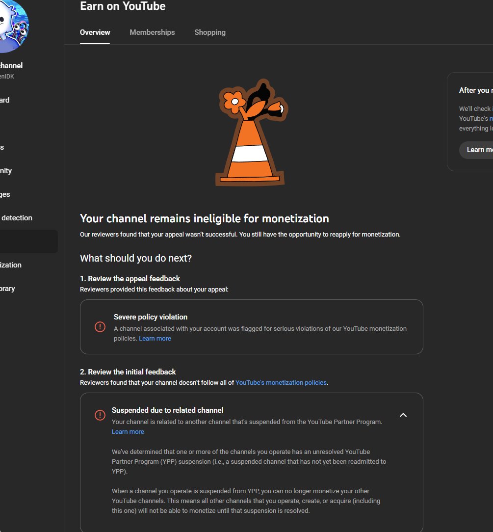The height and width of the screenshot is (532, 493).
Task: Switch to the Overview tab
Action: pyautogui.click(x=95, y=32)
